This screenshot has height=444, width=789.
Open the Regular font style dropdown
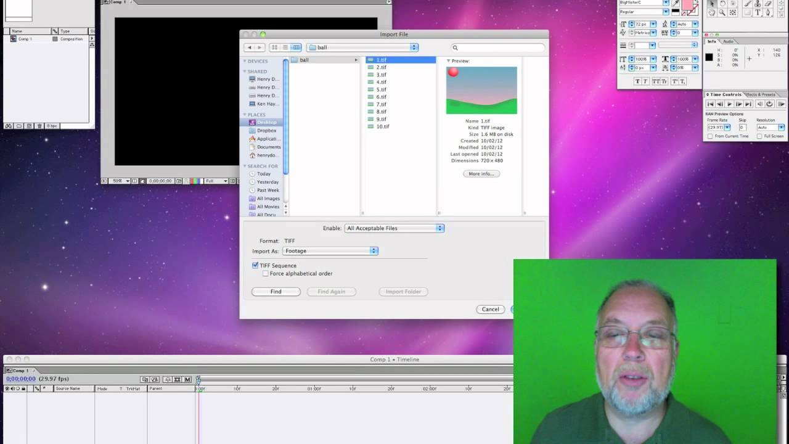[x=666, y=12]
